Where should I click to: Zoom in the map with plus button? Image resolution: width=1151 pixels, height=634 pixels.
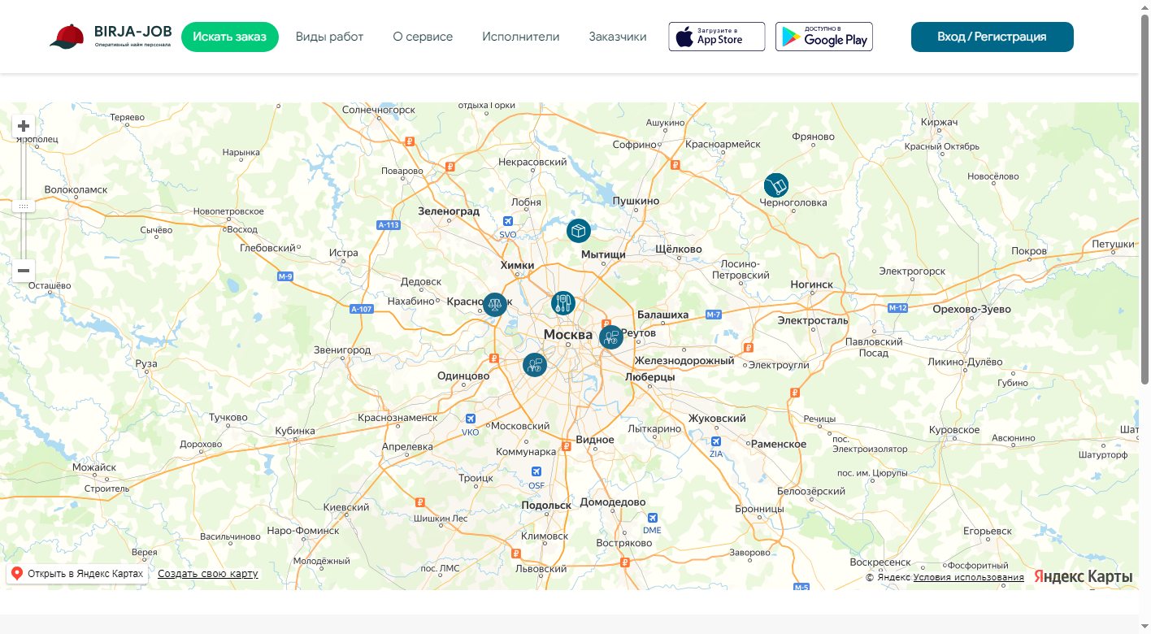click(x=24, y=126)
